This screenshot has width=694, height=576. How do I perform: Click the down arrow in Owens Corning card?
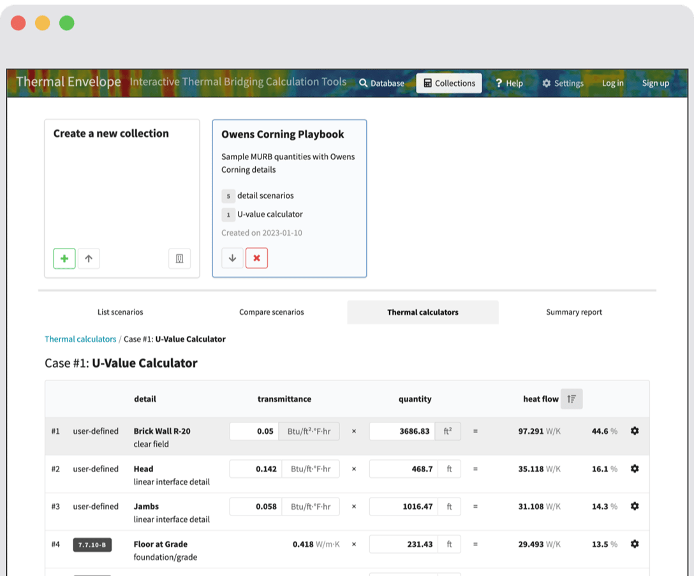click(232, 258)
